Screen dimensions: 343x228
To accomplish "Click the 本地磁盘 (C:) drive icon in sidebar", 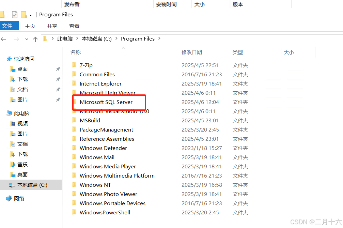I will (x=12, y=185).
